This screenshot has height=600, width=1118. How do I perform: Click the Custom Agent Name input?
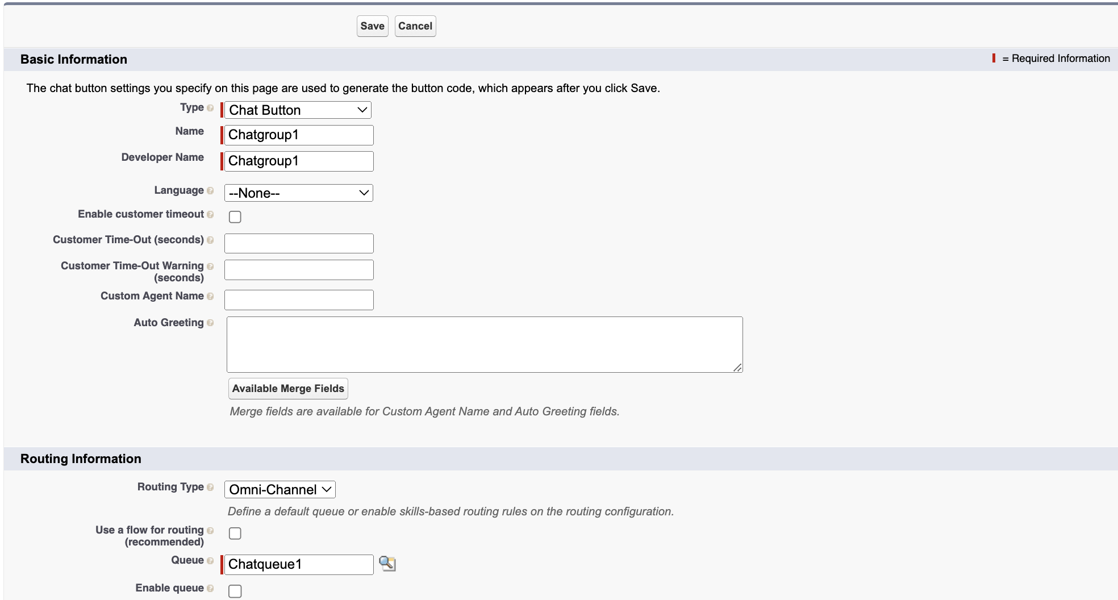pyautogui.click(x=299, y=300)
